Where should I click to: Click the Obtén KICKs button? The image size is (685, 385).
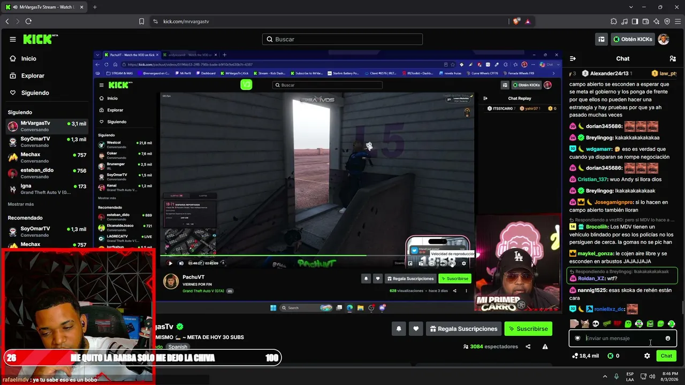point(633,39)
